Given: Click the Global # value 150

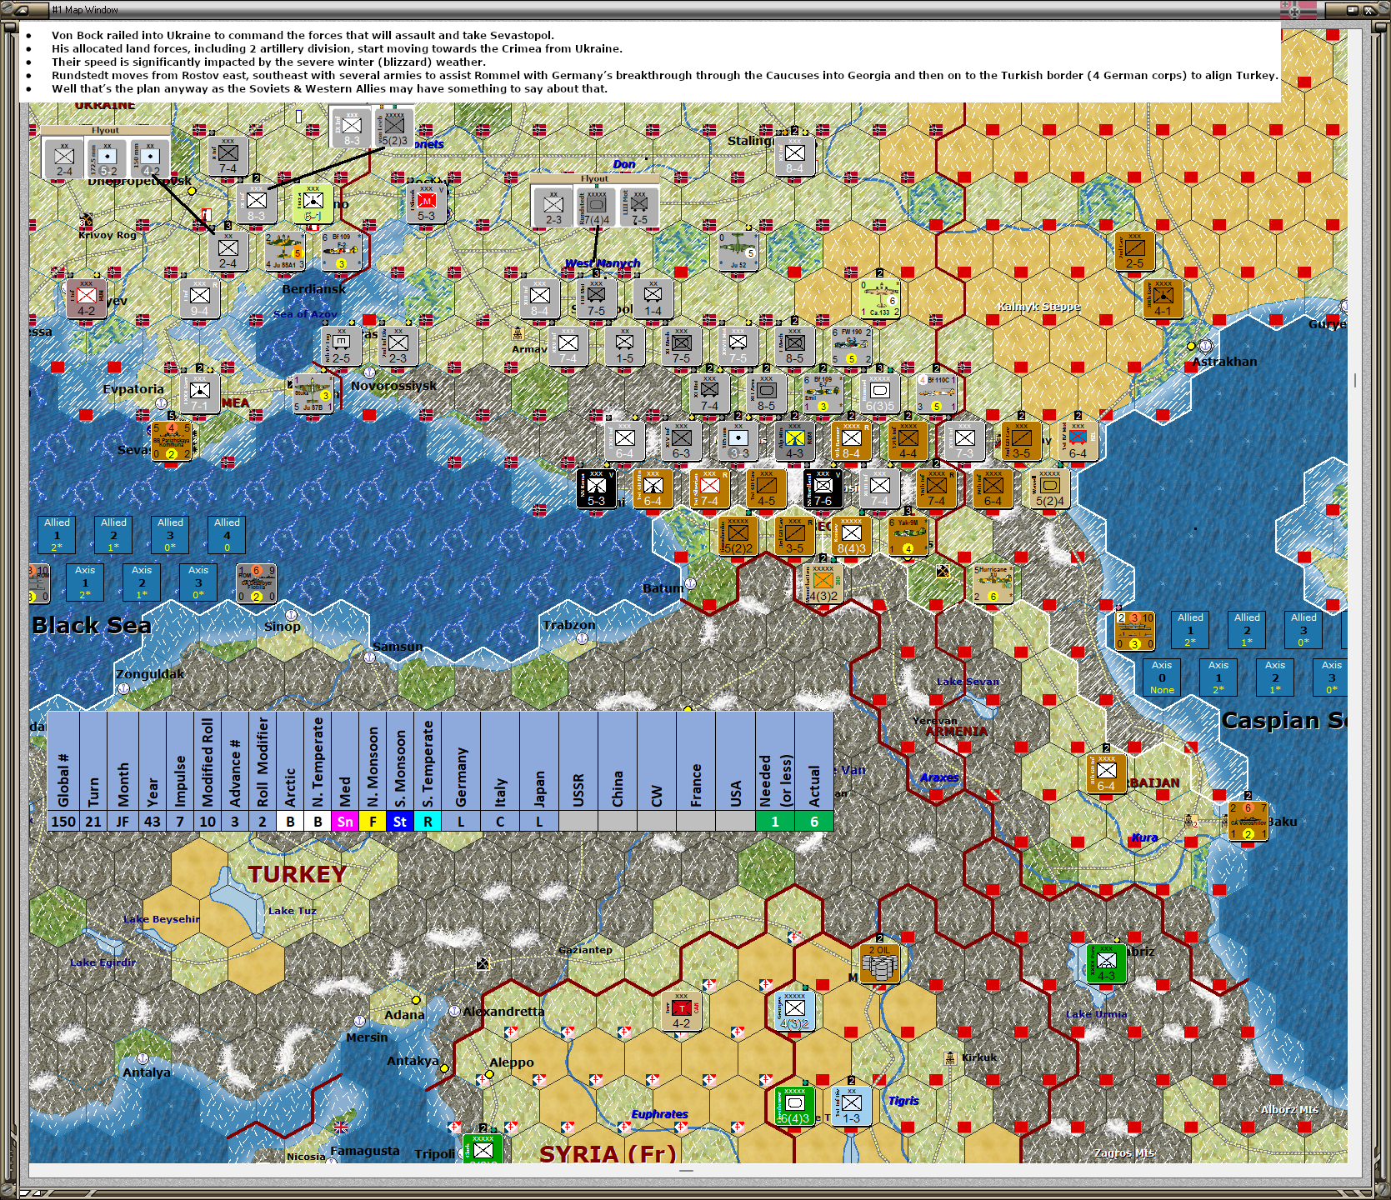Looking at the screenshot, I should [63, 822].
